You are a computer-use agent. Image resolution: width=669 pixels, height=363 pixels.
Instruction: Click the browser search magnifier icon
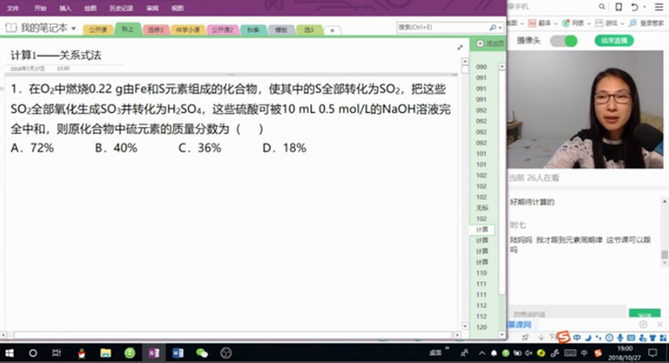coord(601,7)
